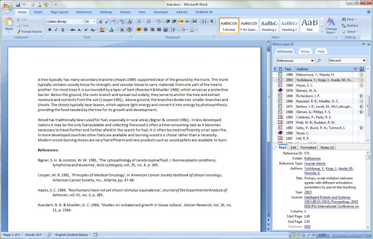Toggle show/hide paragraph marks
This screenshot has height=239, width=373.
212,21
